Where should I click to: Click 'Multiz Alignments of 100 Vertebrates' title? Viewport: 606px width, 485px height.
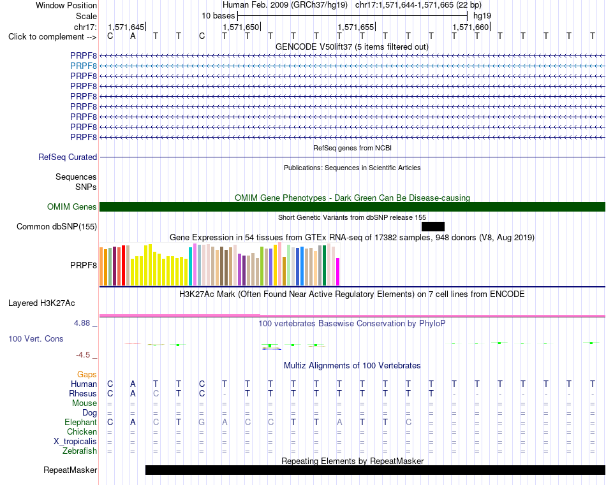tap(352, 365)
